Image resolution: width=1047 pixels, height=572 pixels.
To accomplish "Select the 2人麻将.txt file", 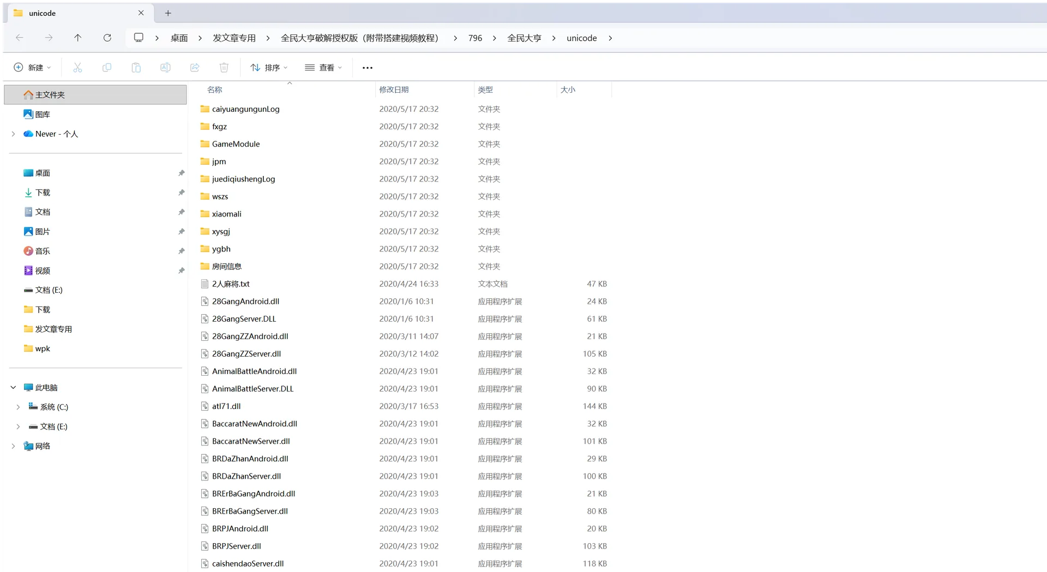I will [x=404, y=284].
